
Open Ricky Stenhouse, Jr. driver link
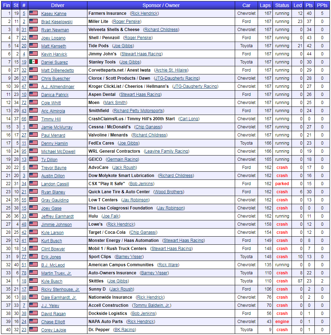[60, 290]
